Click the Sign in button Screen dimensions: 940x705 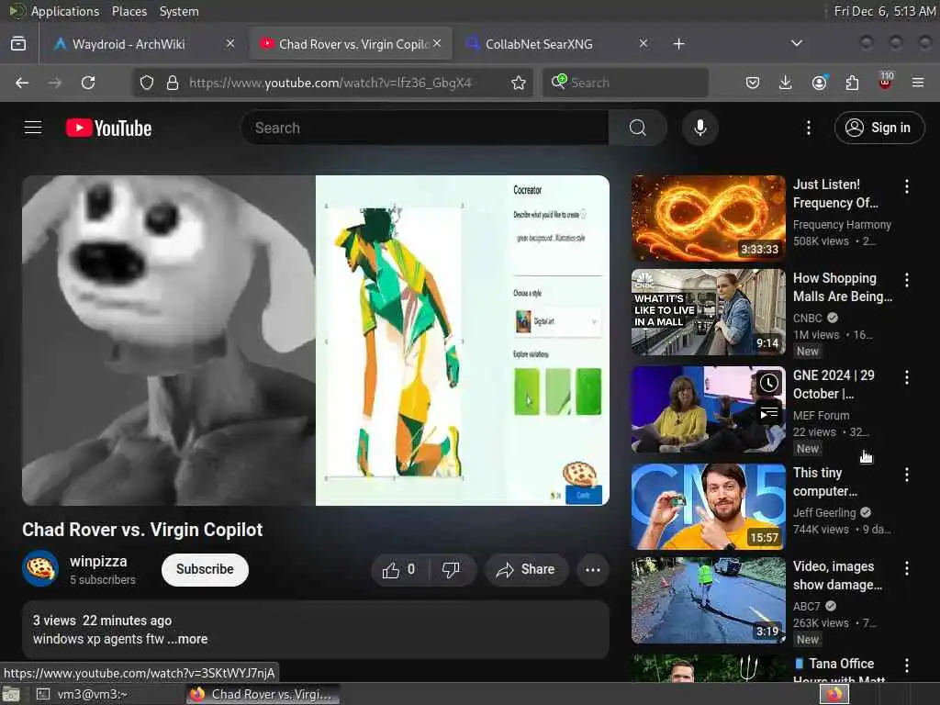coord(879,128)
